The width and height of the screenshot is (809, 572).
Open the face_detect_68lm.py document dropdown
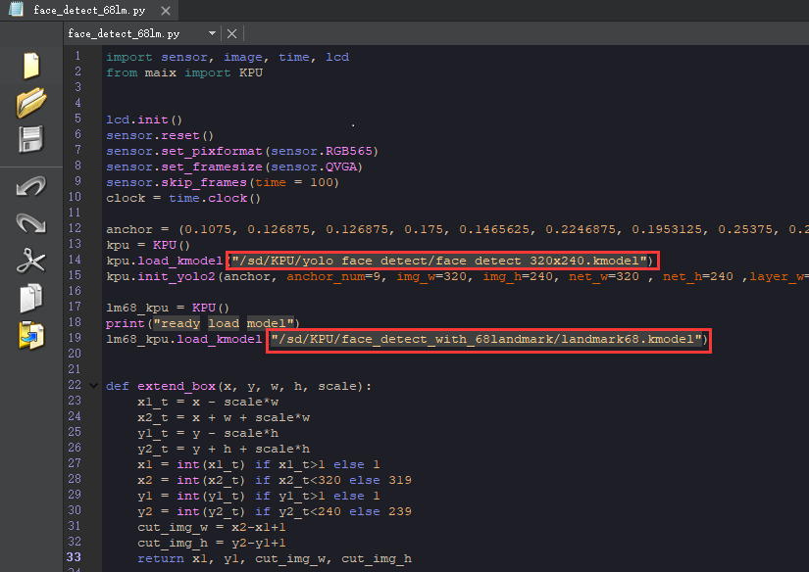(x=213, y=33)
